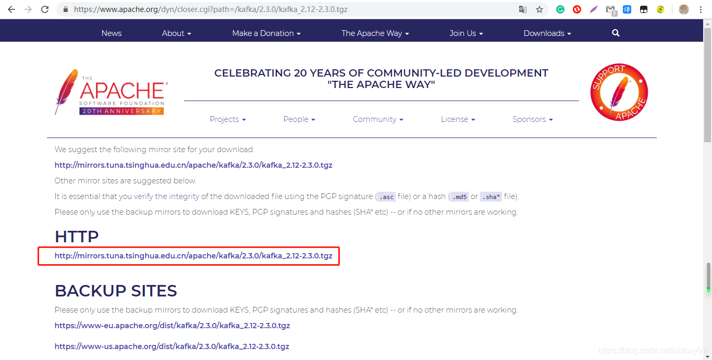Expand The Apache Way dropdown
This screenshot has width=712, height=360.
coord(375,33)
